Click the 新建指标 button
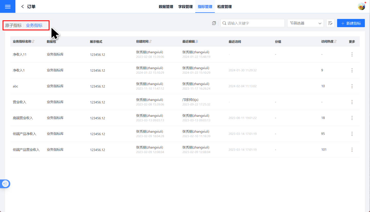Image resolution: width=370 pixels, height=212 pixels. pos(351,23)
